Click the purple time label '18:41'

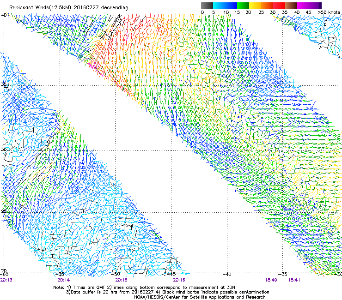pyautogui.click(x=294, y=280)
